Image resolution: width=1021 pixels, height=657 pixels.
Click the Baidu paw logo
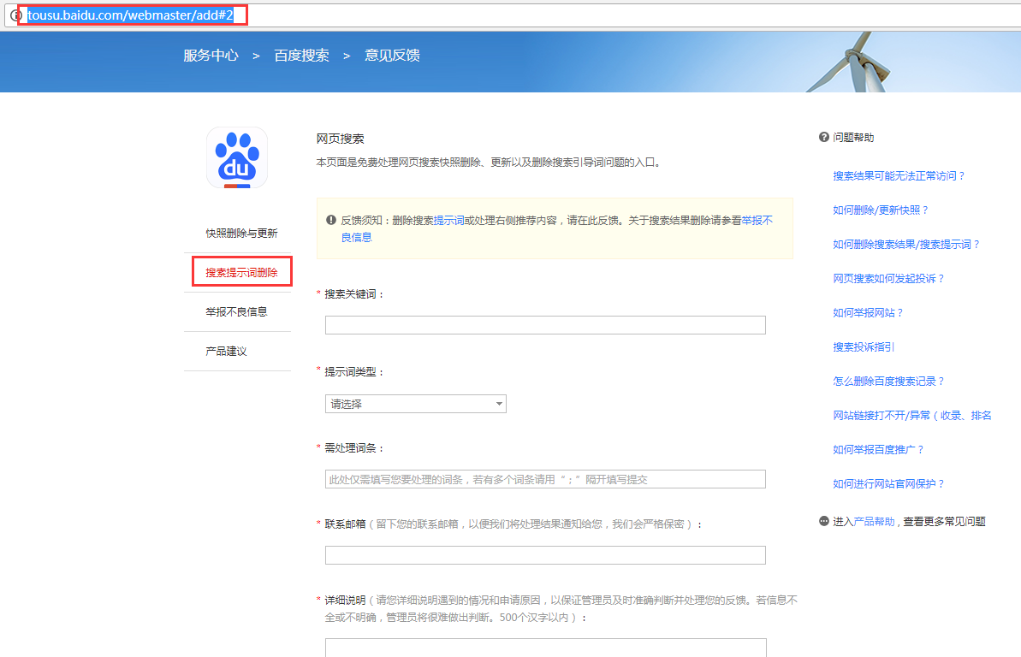[x=237, y=157]
